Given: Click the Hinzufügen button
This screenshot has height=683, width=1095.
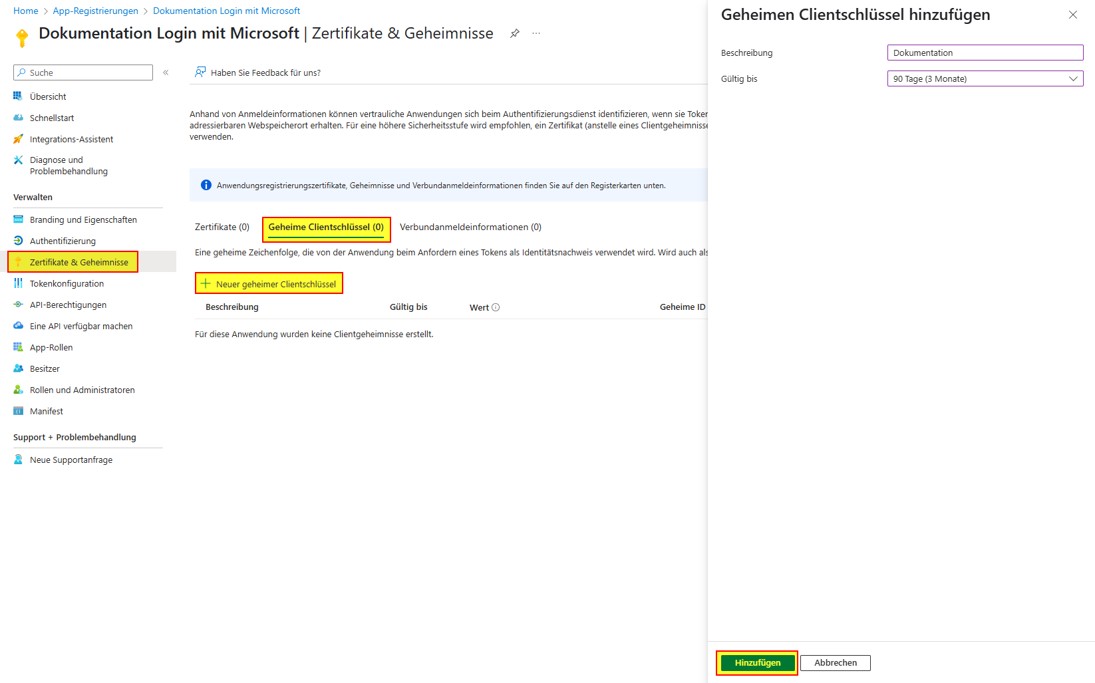Looking at the screenshot, I should 757,662.
